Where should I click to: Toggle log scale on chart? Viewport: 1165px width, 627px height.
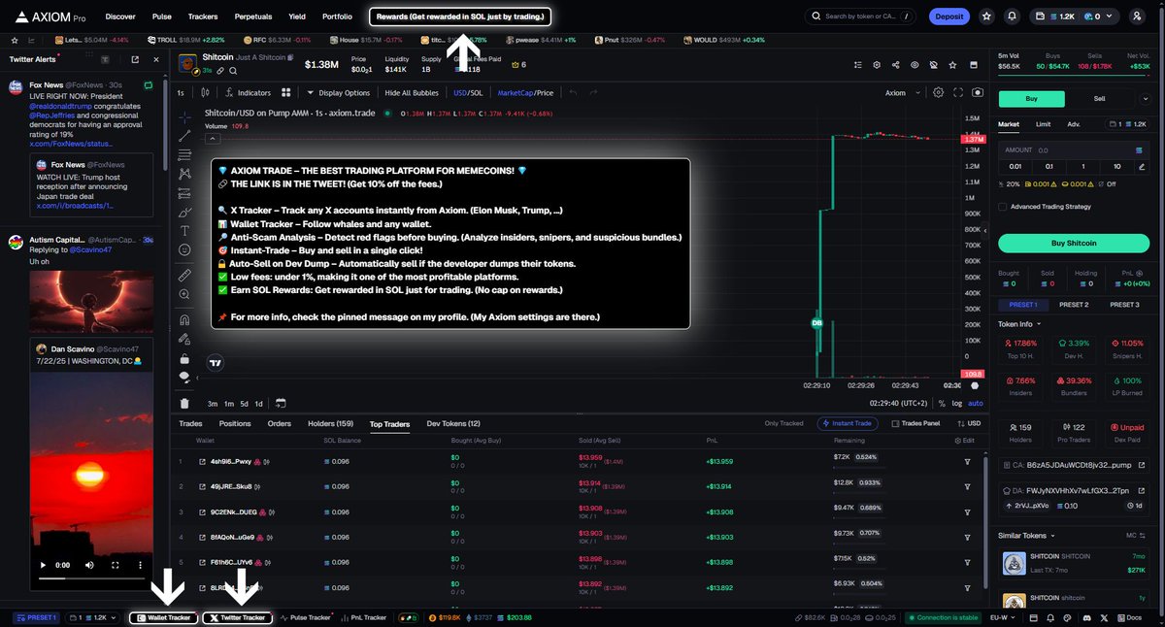pyautogui.click(x=957, y=403)
